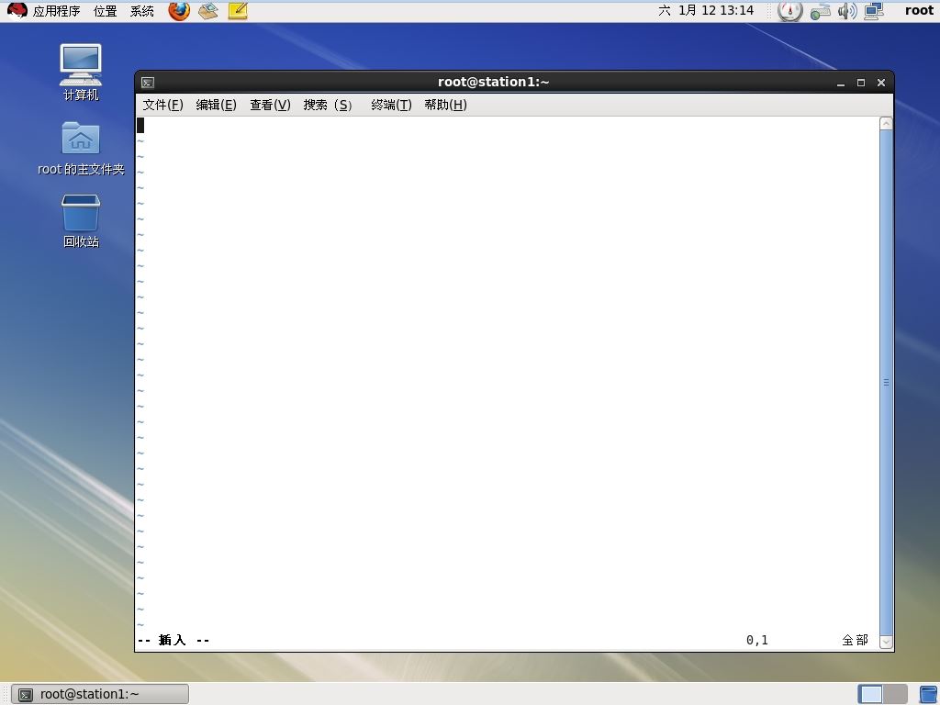The width and height of the screenshot is (940, 705).
Task: Click the root@station1:~ taskbar button
Action: [x=100, y=694]
